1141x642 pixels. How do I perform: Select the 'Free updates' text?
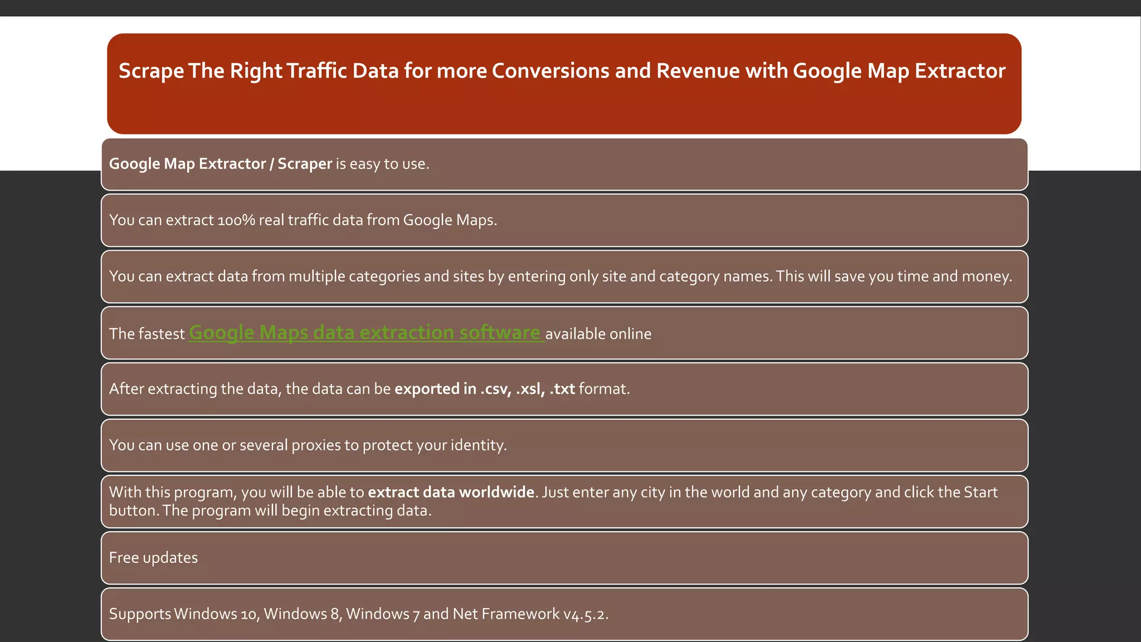tap(153, 558)
